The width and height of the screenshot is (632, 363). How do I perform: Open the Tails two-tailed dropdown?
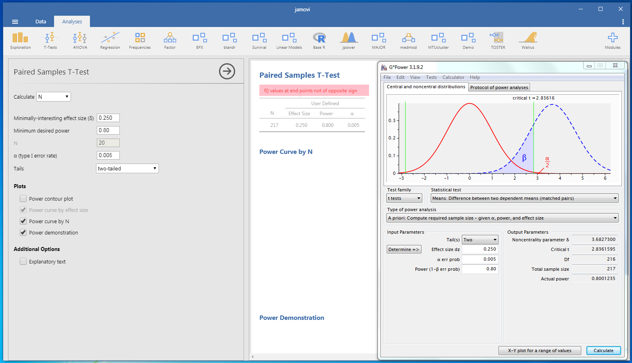point(127,168)
